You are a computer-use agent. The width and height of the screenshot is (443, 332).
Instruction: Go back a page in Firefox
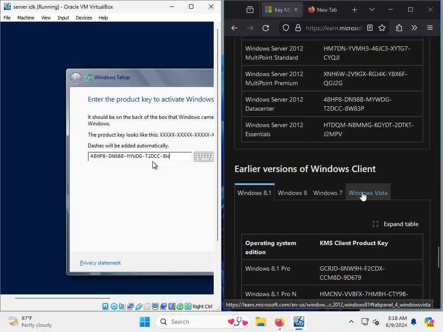point(234,28)
